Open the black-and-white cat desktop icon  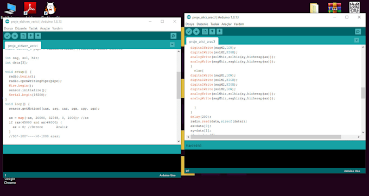tap(354, 8)
